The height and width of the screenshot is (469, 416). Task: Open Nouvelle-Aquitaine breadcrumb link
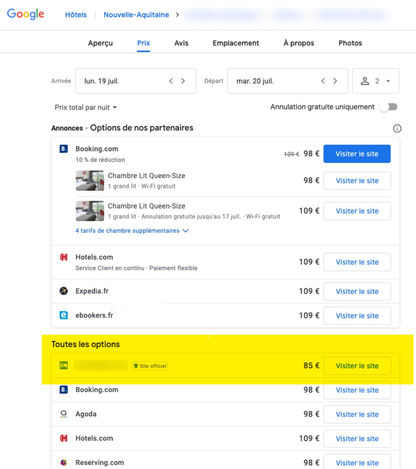(x=136, y=15)
